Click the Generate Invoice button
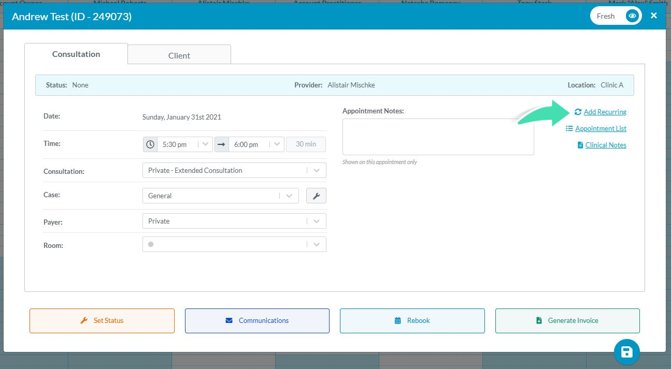 567,321
